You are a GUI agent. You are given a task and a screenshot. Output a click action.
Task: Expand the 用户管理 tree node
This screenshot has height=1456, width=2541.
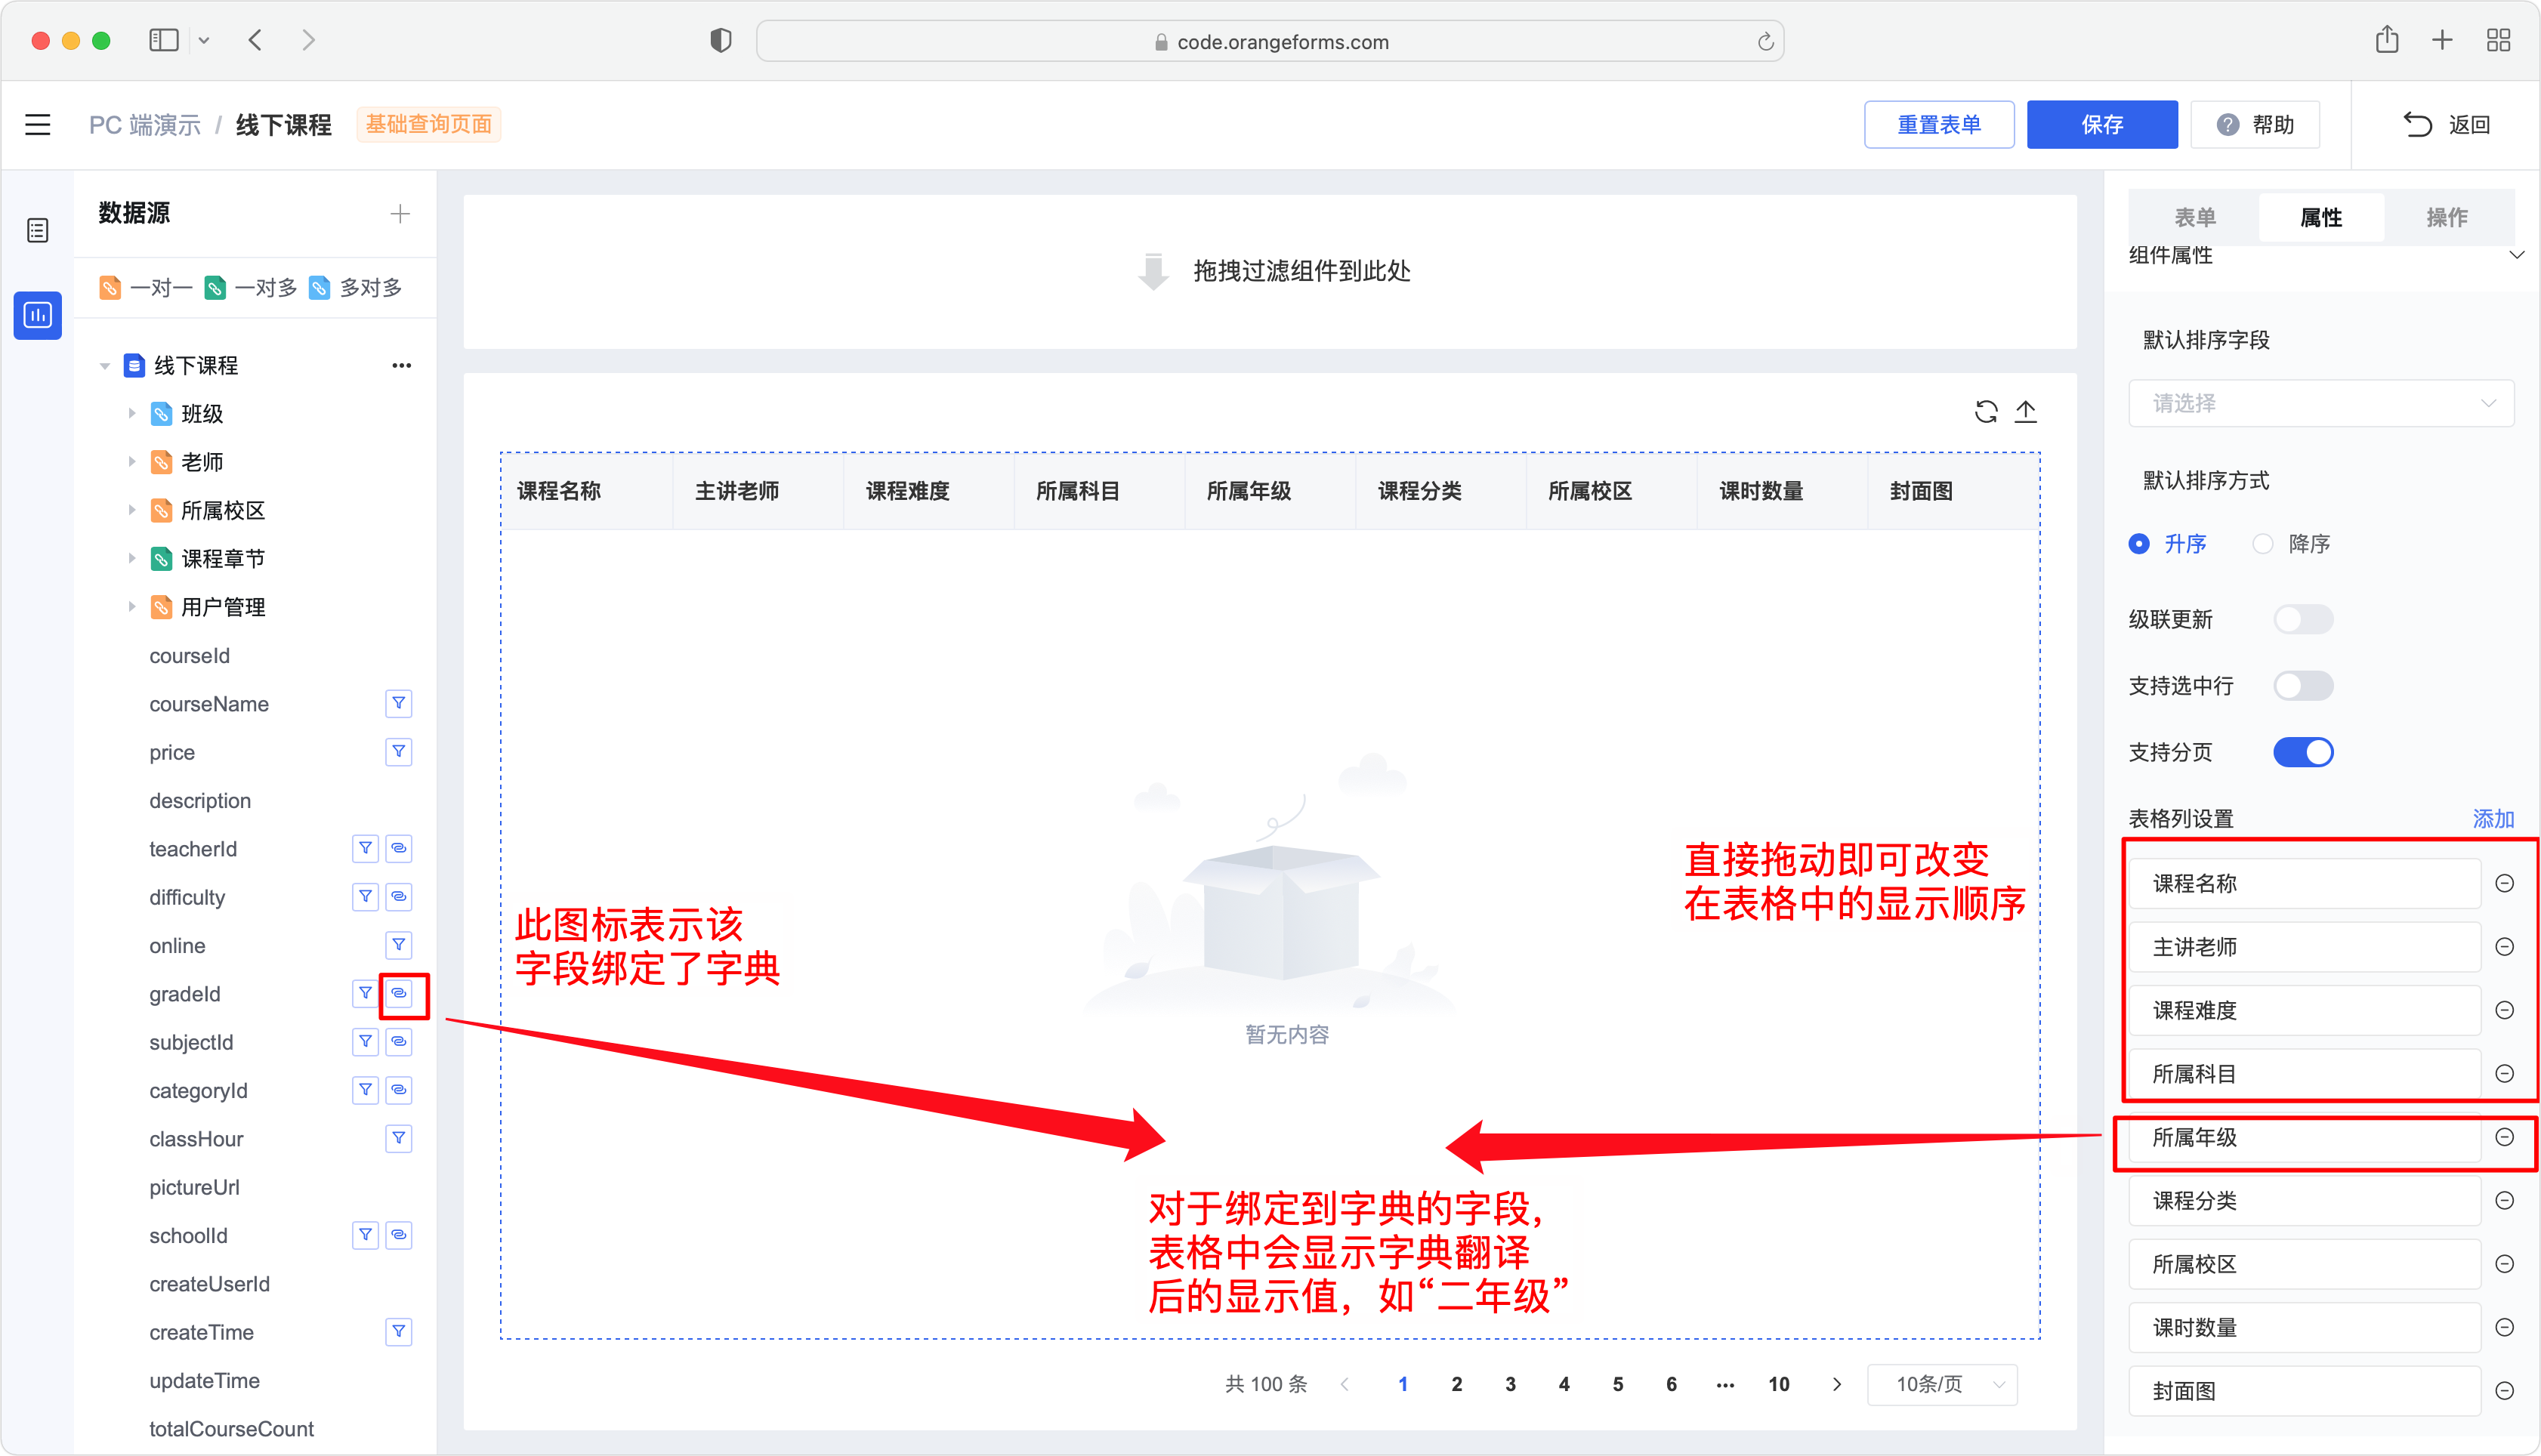click(x=131, y=607)
